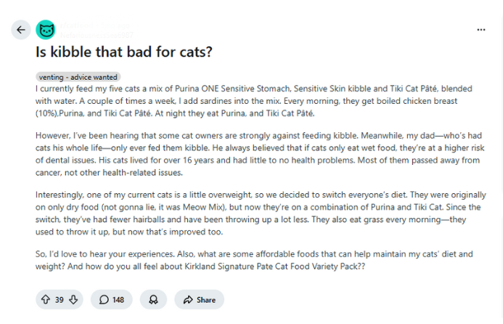Open NefariousnessSea6987's user profile
Image resolution: width=503 pixels, height=324 pixels.
[x=97, y=35]
